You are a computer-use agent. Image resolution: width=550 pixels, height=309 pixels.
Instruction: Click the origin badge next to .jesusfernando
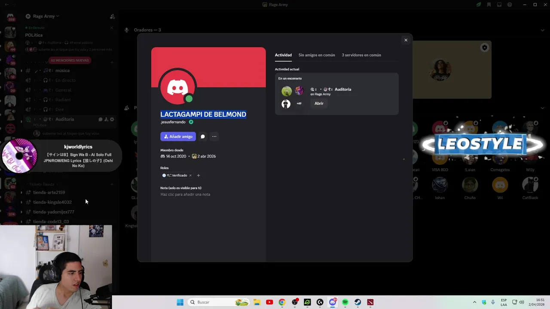[191, 122]
